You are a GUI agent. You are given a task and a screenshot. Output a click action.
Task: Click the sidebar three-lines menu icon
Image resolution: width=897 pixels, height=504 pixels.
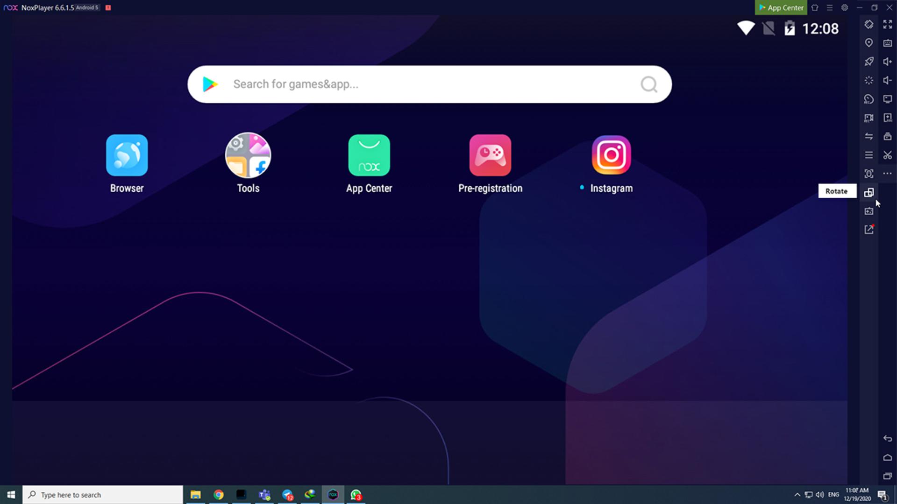pyautogui.click(x=869, y=155)
